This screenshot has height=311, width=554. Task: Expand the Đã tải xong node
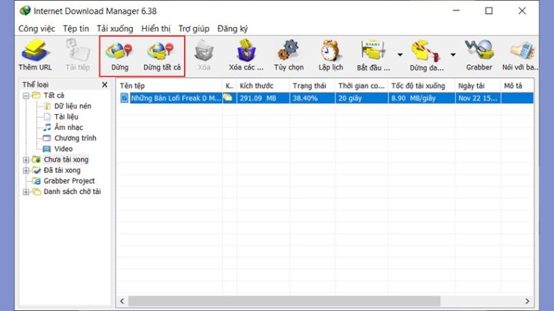26,170
